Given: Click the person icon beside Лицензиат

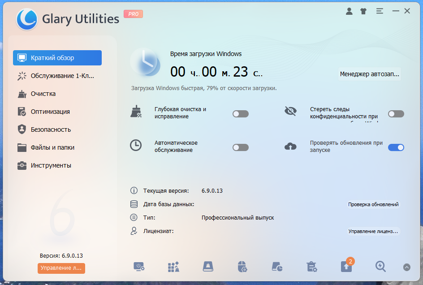Looking at the screenshot, I should pos(134,231).
